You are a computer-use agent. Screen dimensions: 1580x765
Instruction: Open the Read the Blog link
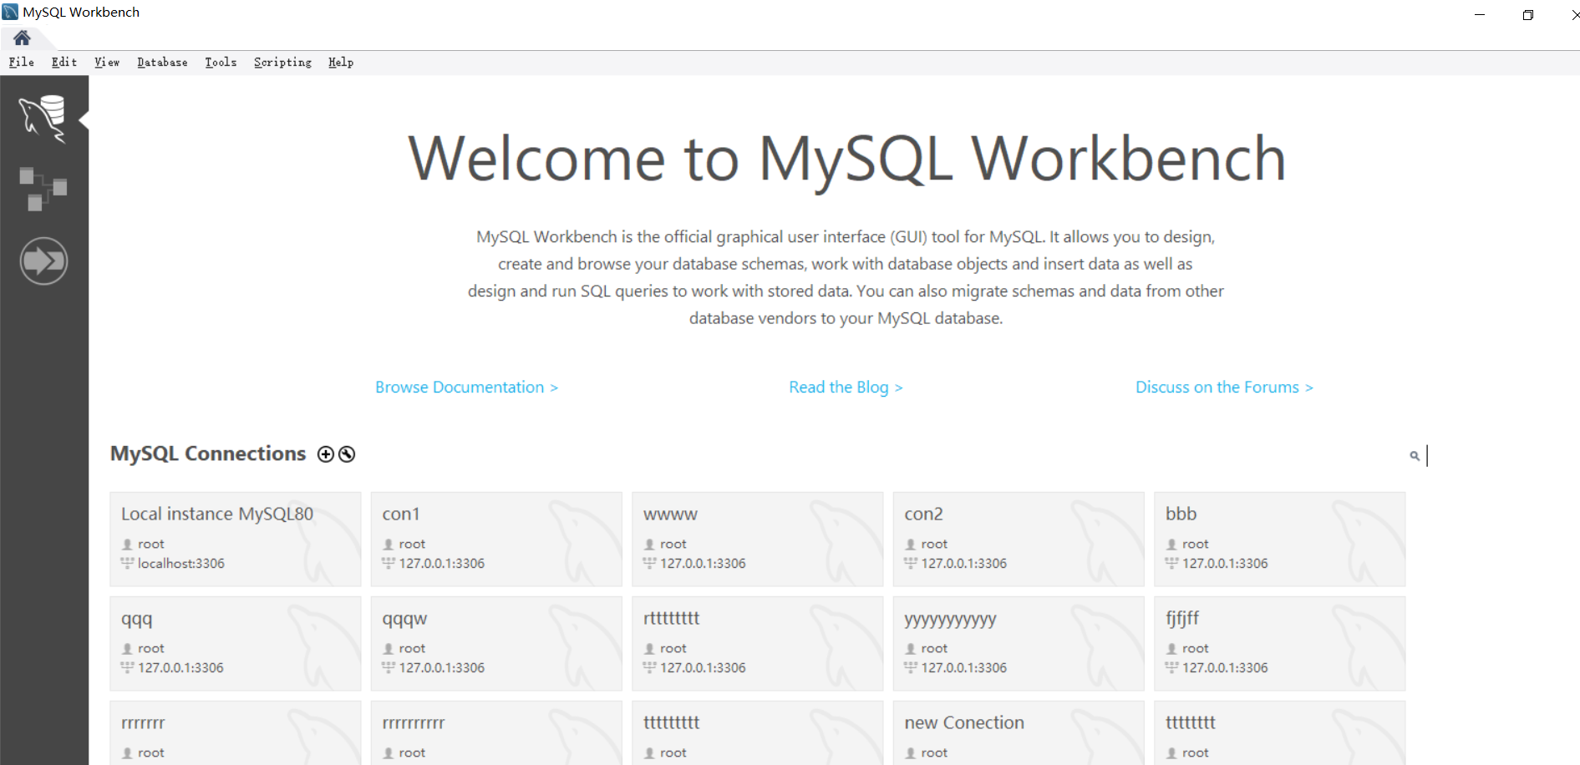pos(845,387)
